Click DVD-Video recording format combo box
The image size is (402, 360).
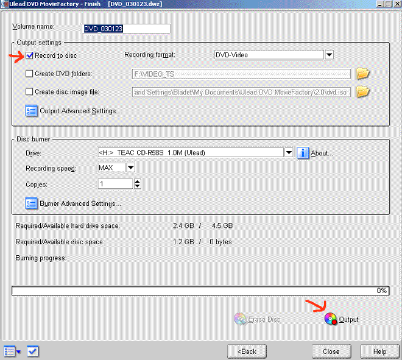click(x=269, y=55)
